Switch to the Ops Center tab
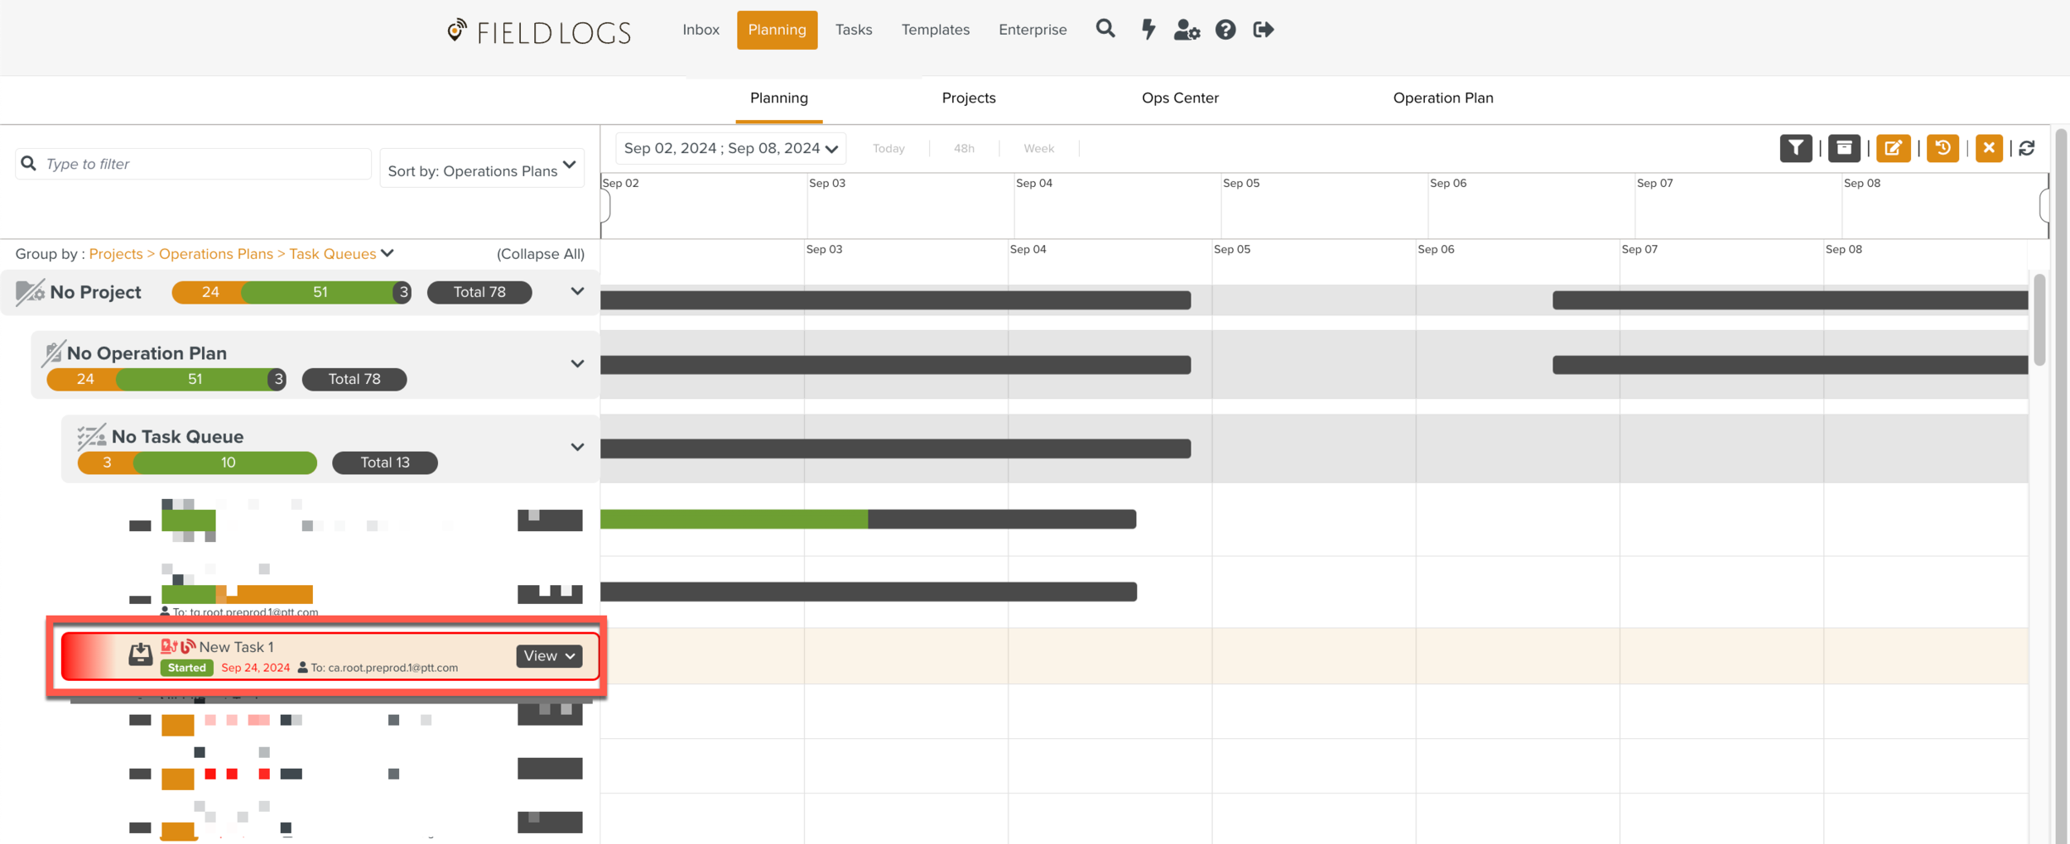 [1180, 98]
